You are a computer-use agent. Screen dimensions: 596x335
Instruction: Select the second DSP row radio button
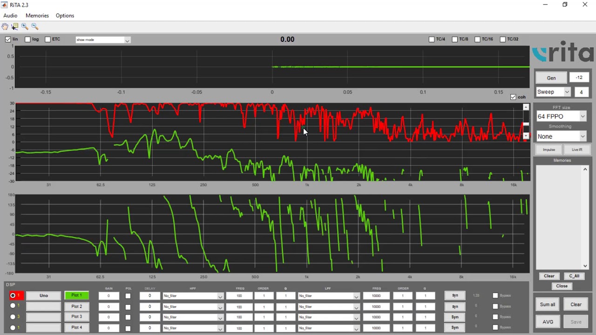click(x=13, y=306)
